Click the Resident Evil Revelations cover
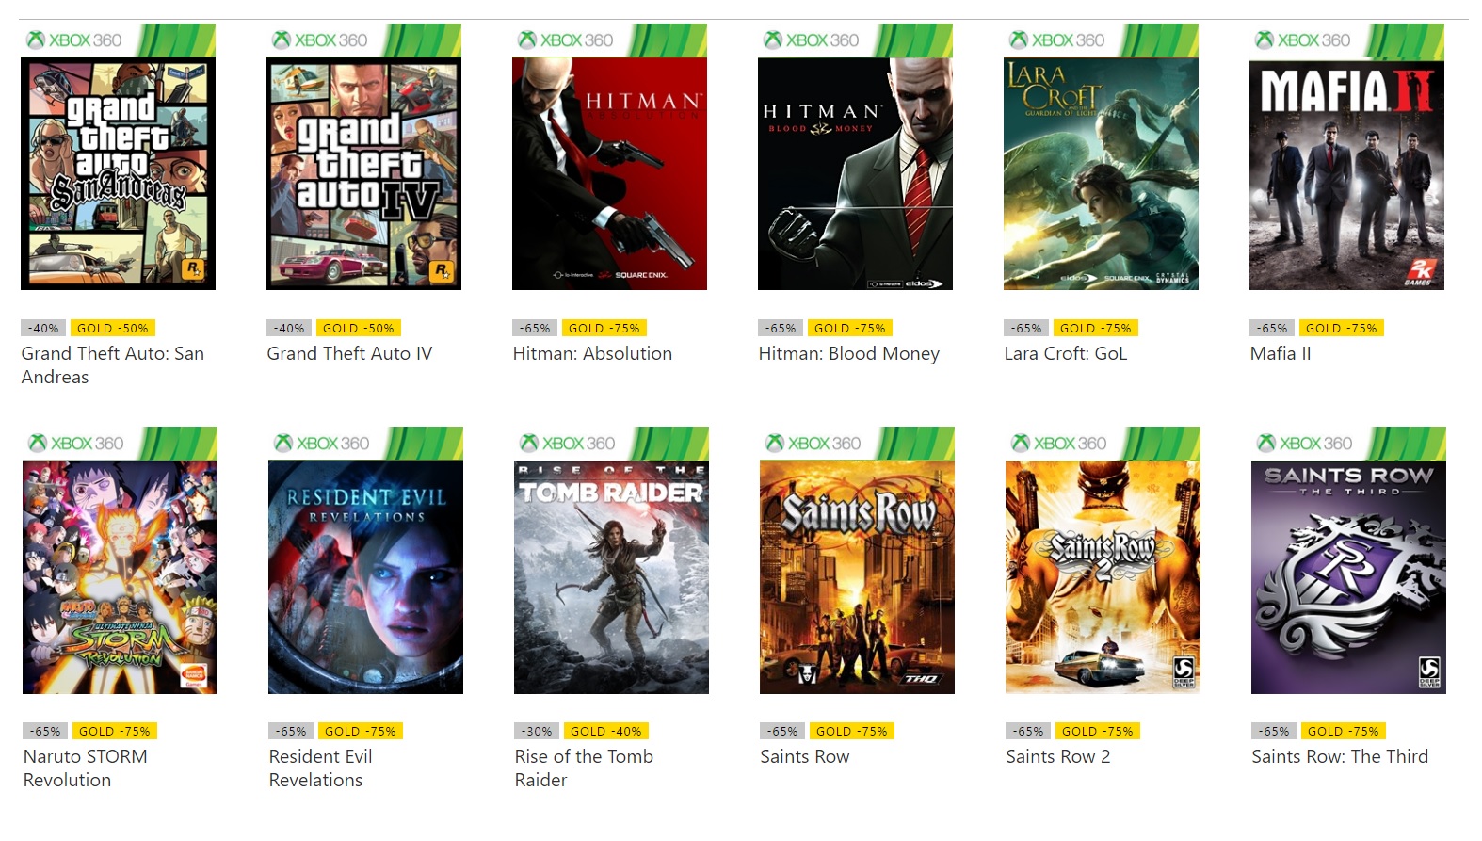The image size is (1482, 841). tap(365, 576)
